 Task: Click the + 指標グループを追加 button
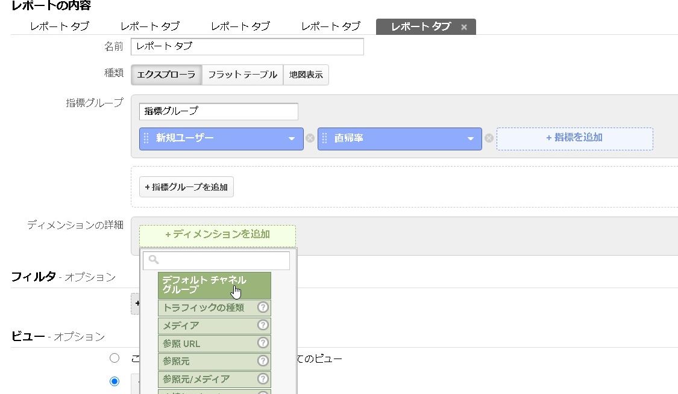(186, 186)
